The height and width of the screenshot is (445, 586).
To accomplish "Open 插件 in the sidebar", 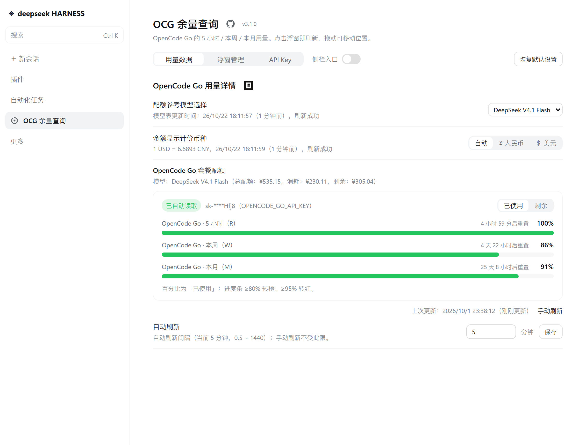I will pyautogui.click(x=65, y=79).
